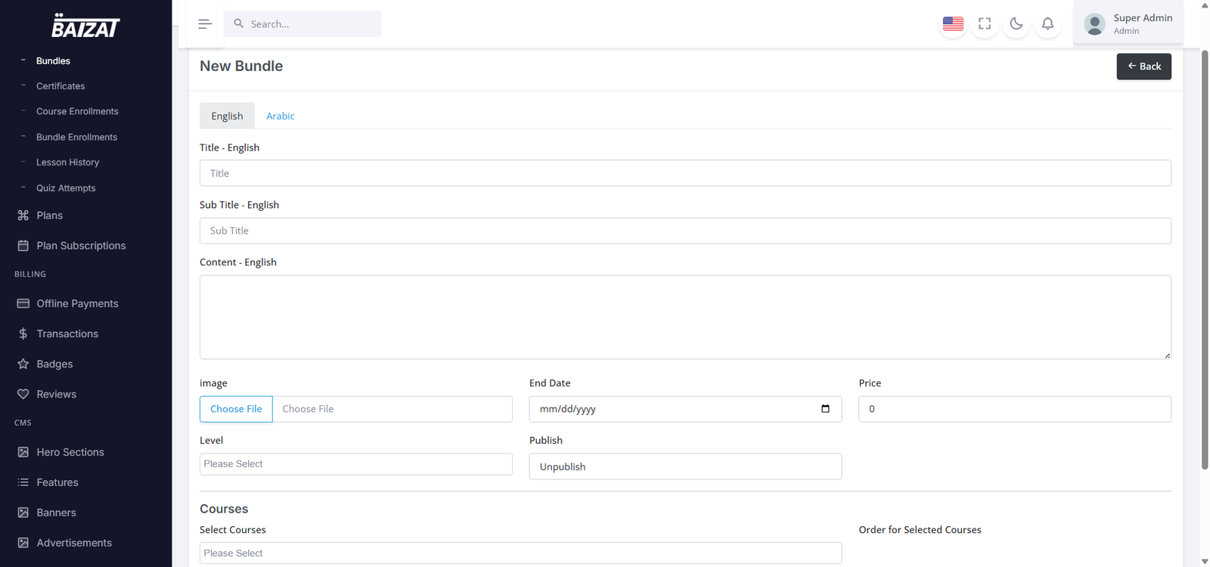
Task: Switch to the Arabic tab
Action: point(280,116)
